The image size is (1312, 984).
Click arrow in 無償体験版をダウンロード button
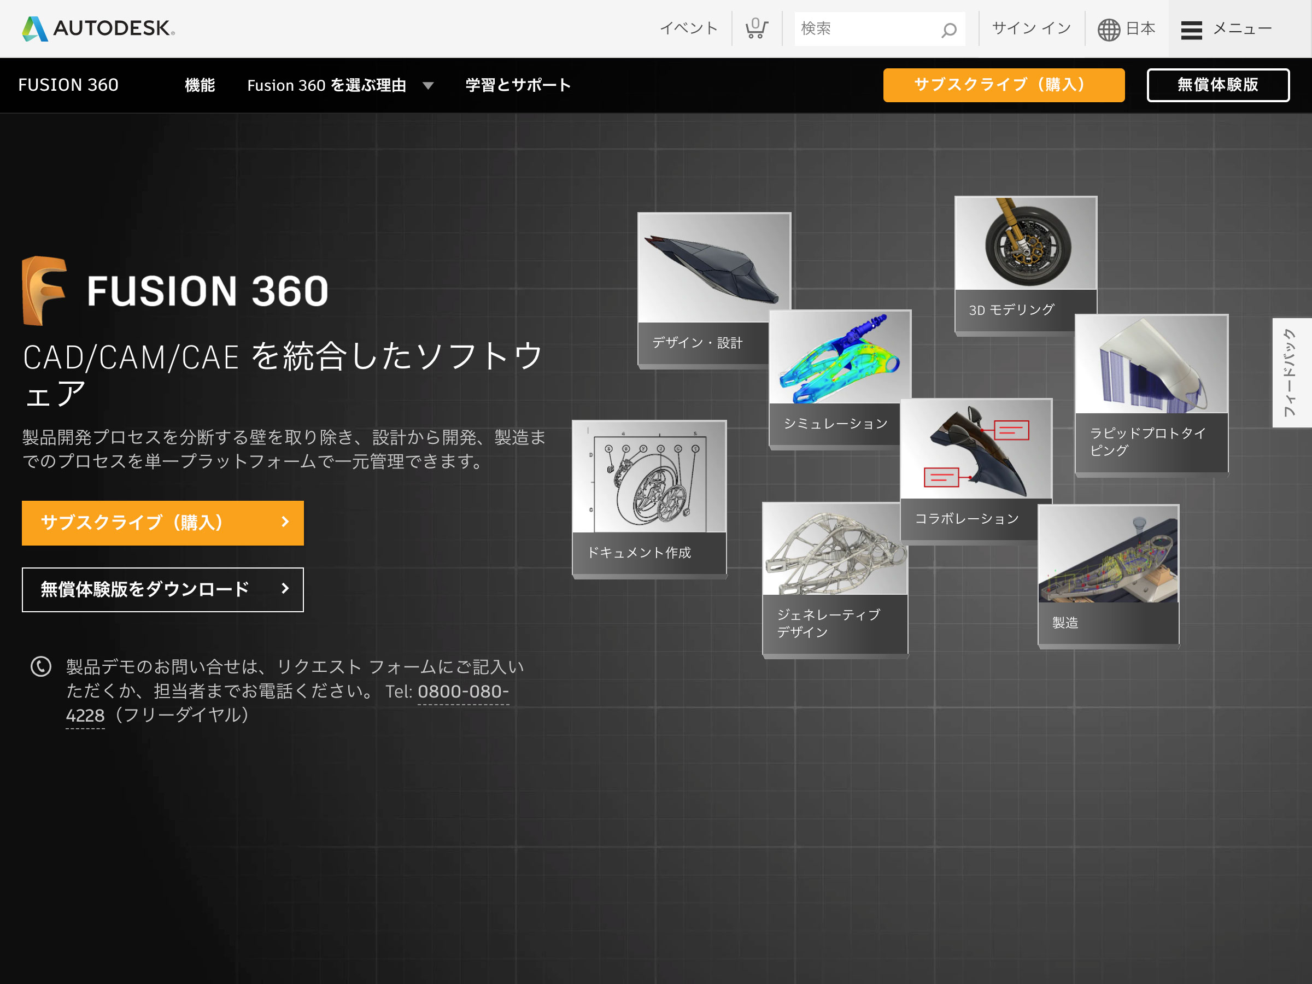tap(285, 588)
